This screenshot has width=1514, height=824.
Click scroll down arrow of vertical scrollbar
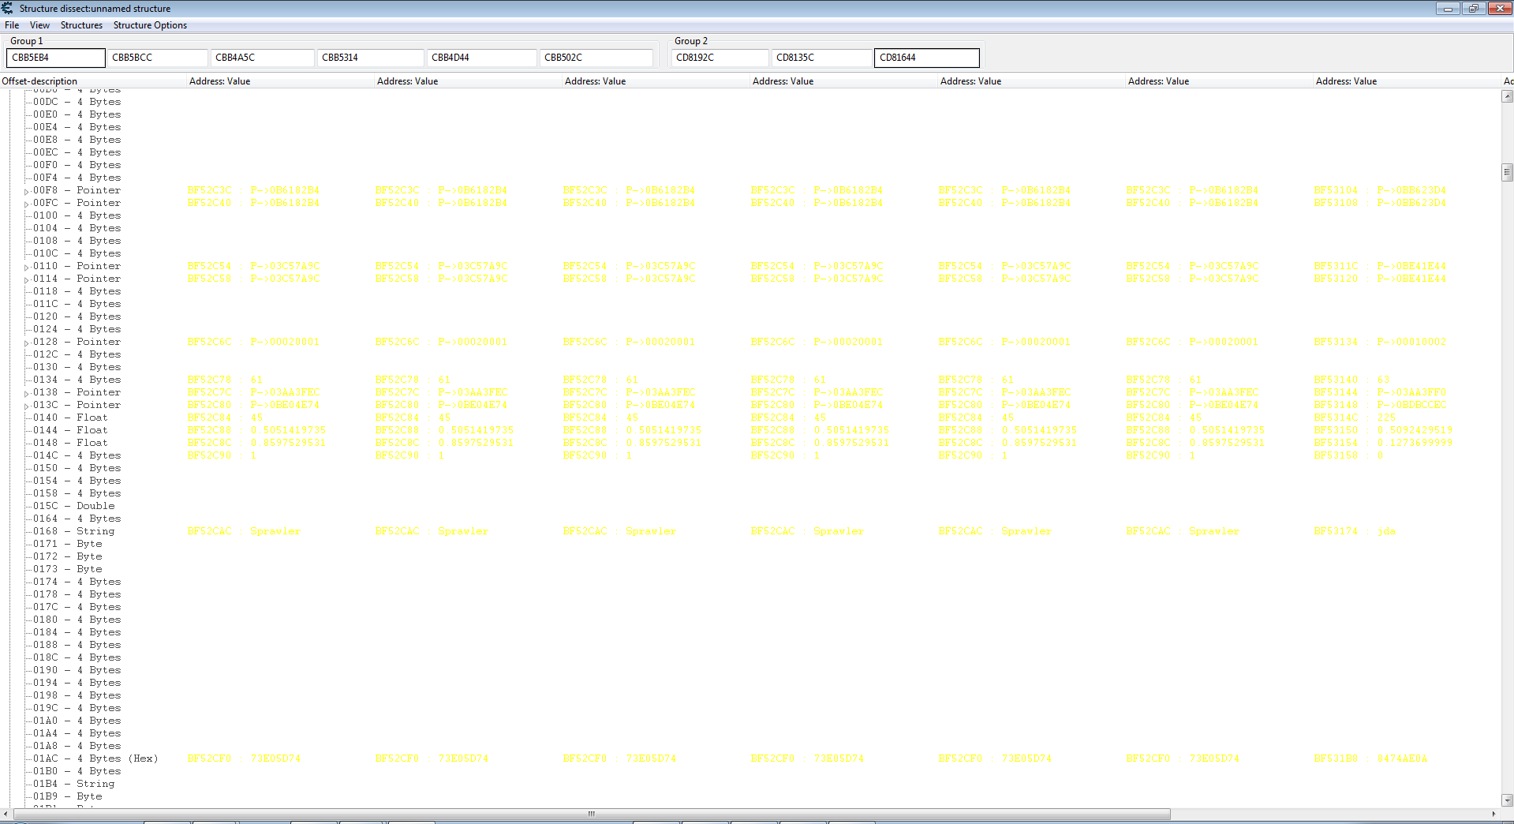pyautogui.click(x=1507, y=800)
